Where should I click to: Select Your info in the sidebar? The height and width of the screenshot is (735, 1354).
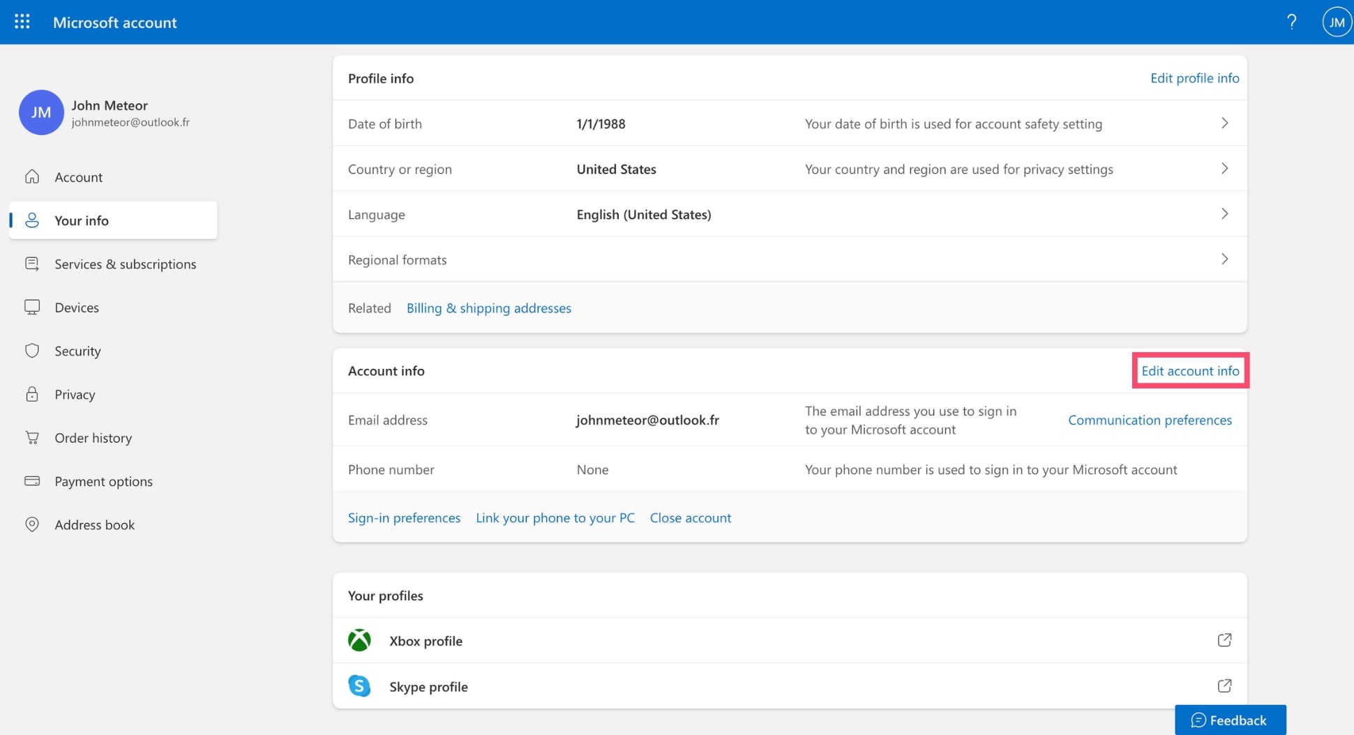(113, 220)
